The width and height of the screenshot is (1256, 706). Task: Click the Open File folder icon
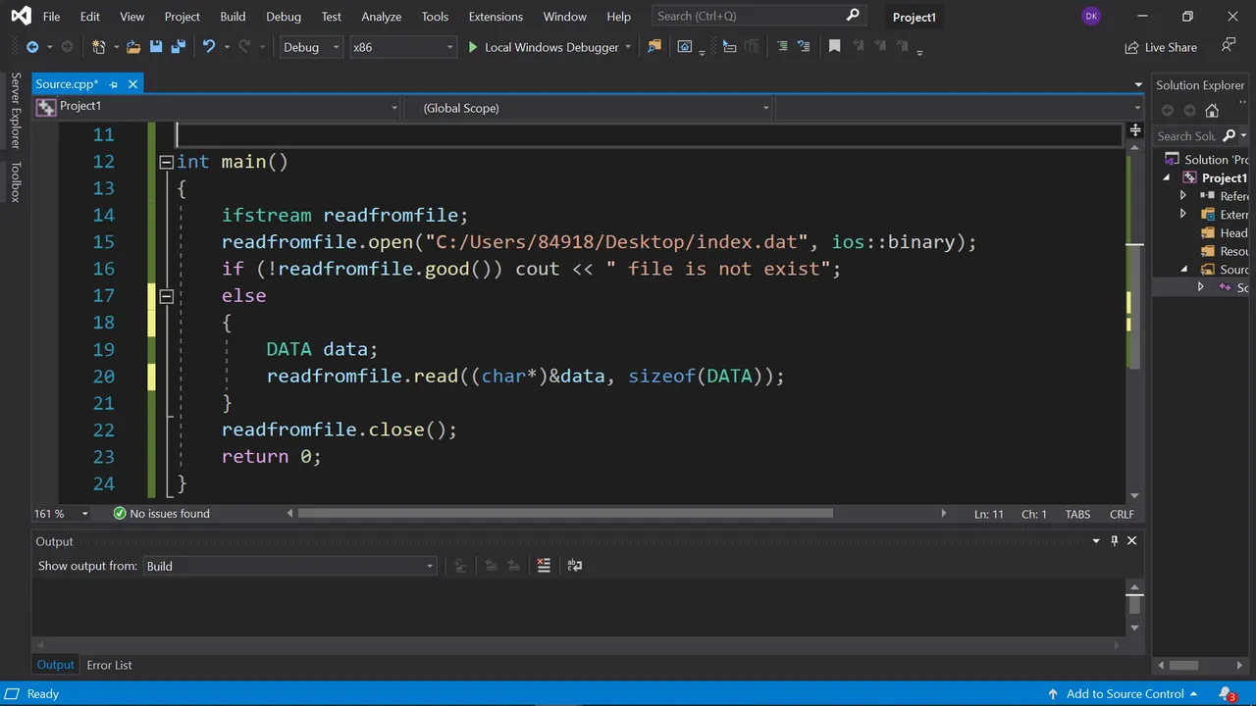click(x=132, y=47)
